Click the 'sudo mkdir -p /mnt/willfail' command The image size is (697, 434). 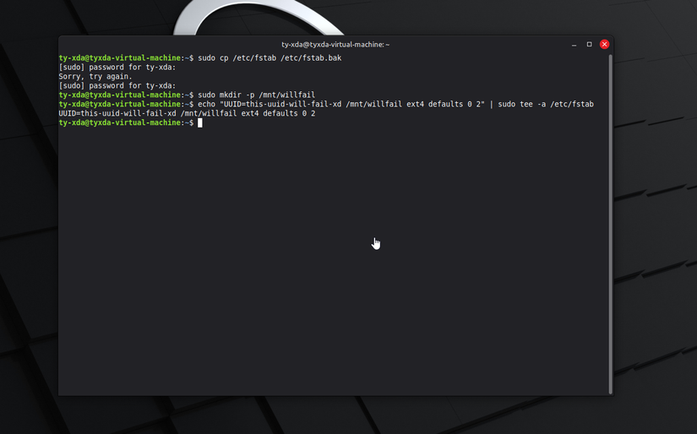coord(257,95)
